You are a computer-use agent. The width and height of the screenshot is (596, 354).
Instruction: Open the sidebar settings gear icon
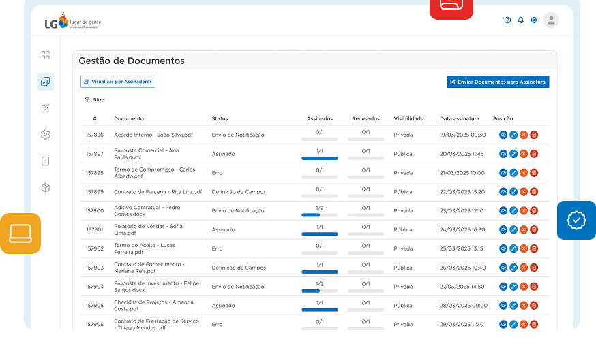click(x=46, y=135)
